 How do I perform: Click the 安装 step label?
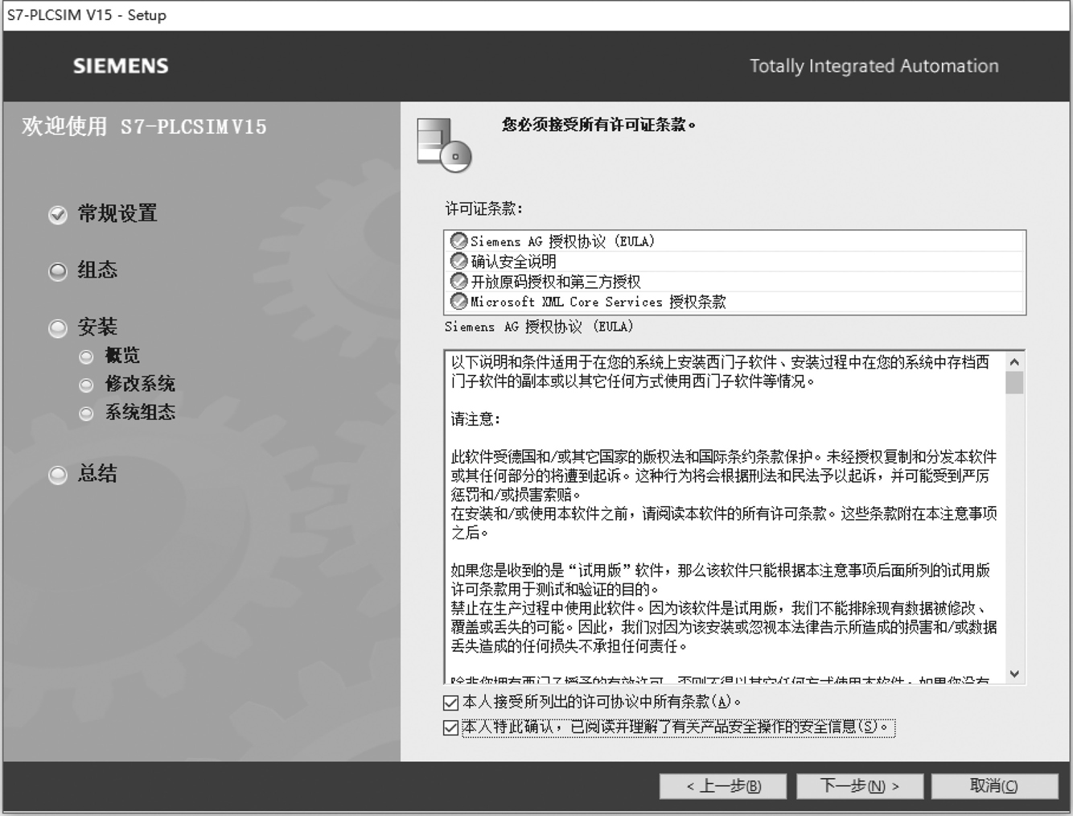tap(97, 327)
